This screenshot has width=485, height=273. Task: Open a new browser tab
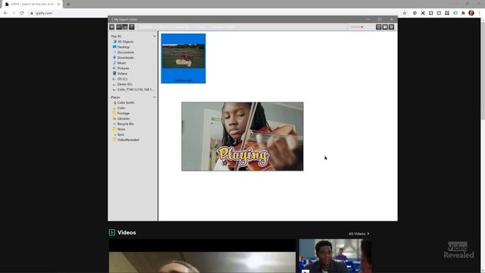pos(68,5)
